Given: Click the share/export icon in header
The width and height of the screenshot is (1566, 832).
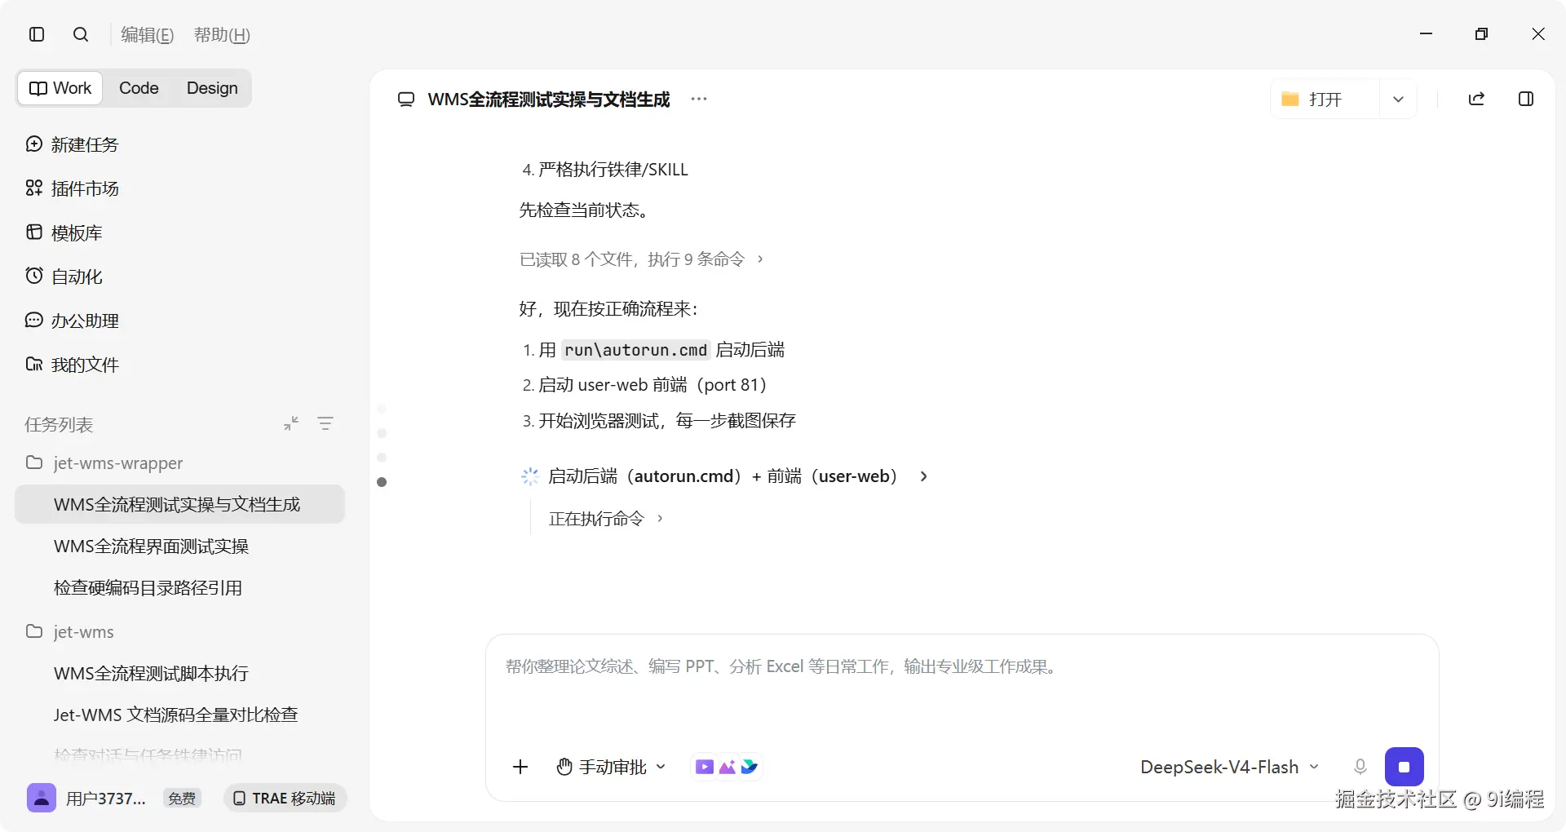Looking at the screenshot, I should tap(1476, 99).
